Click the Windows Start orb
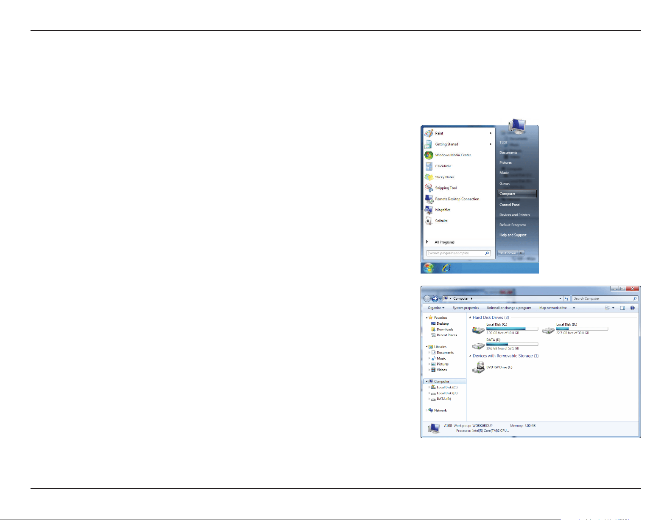 429,268
